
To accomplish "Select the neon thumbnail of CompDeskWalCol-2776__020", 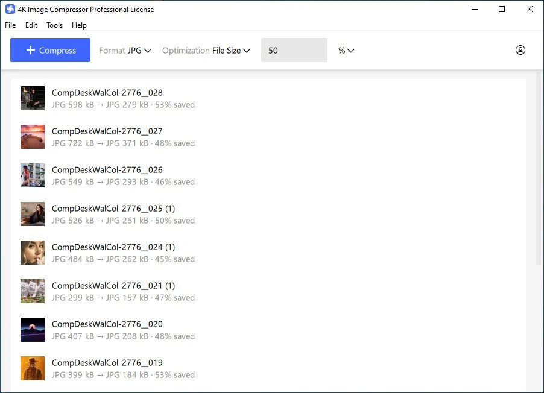I will [x=33, y=330].
